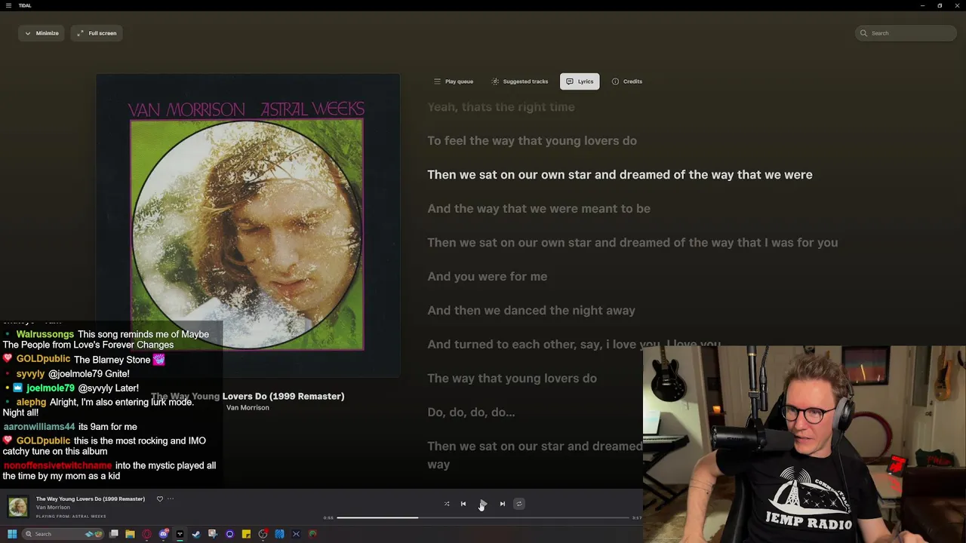
Task: Open the track's more options menu
Action: tap(171, 499)
